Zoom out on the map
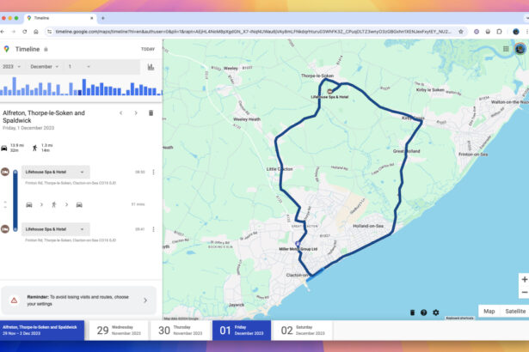Viewport: 529px width, 352px height. click(x=525, y=293)
